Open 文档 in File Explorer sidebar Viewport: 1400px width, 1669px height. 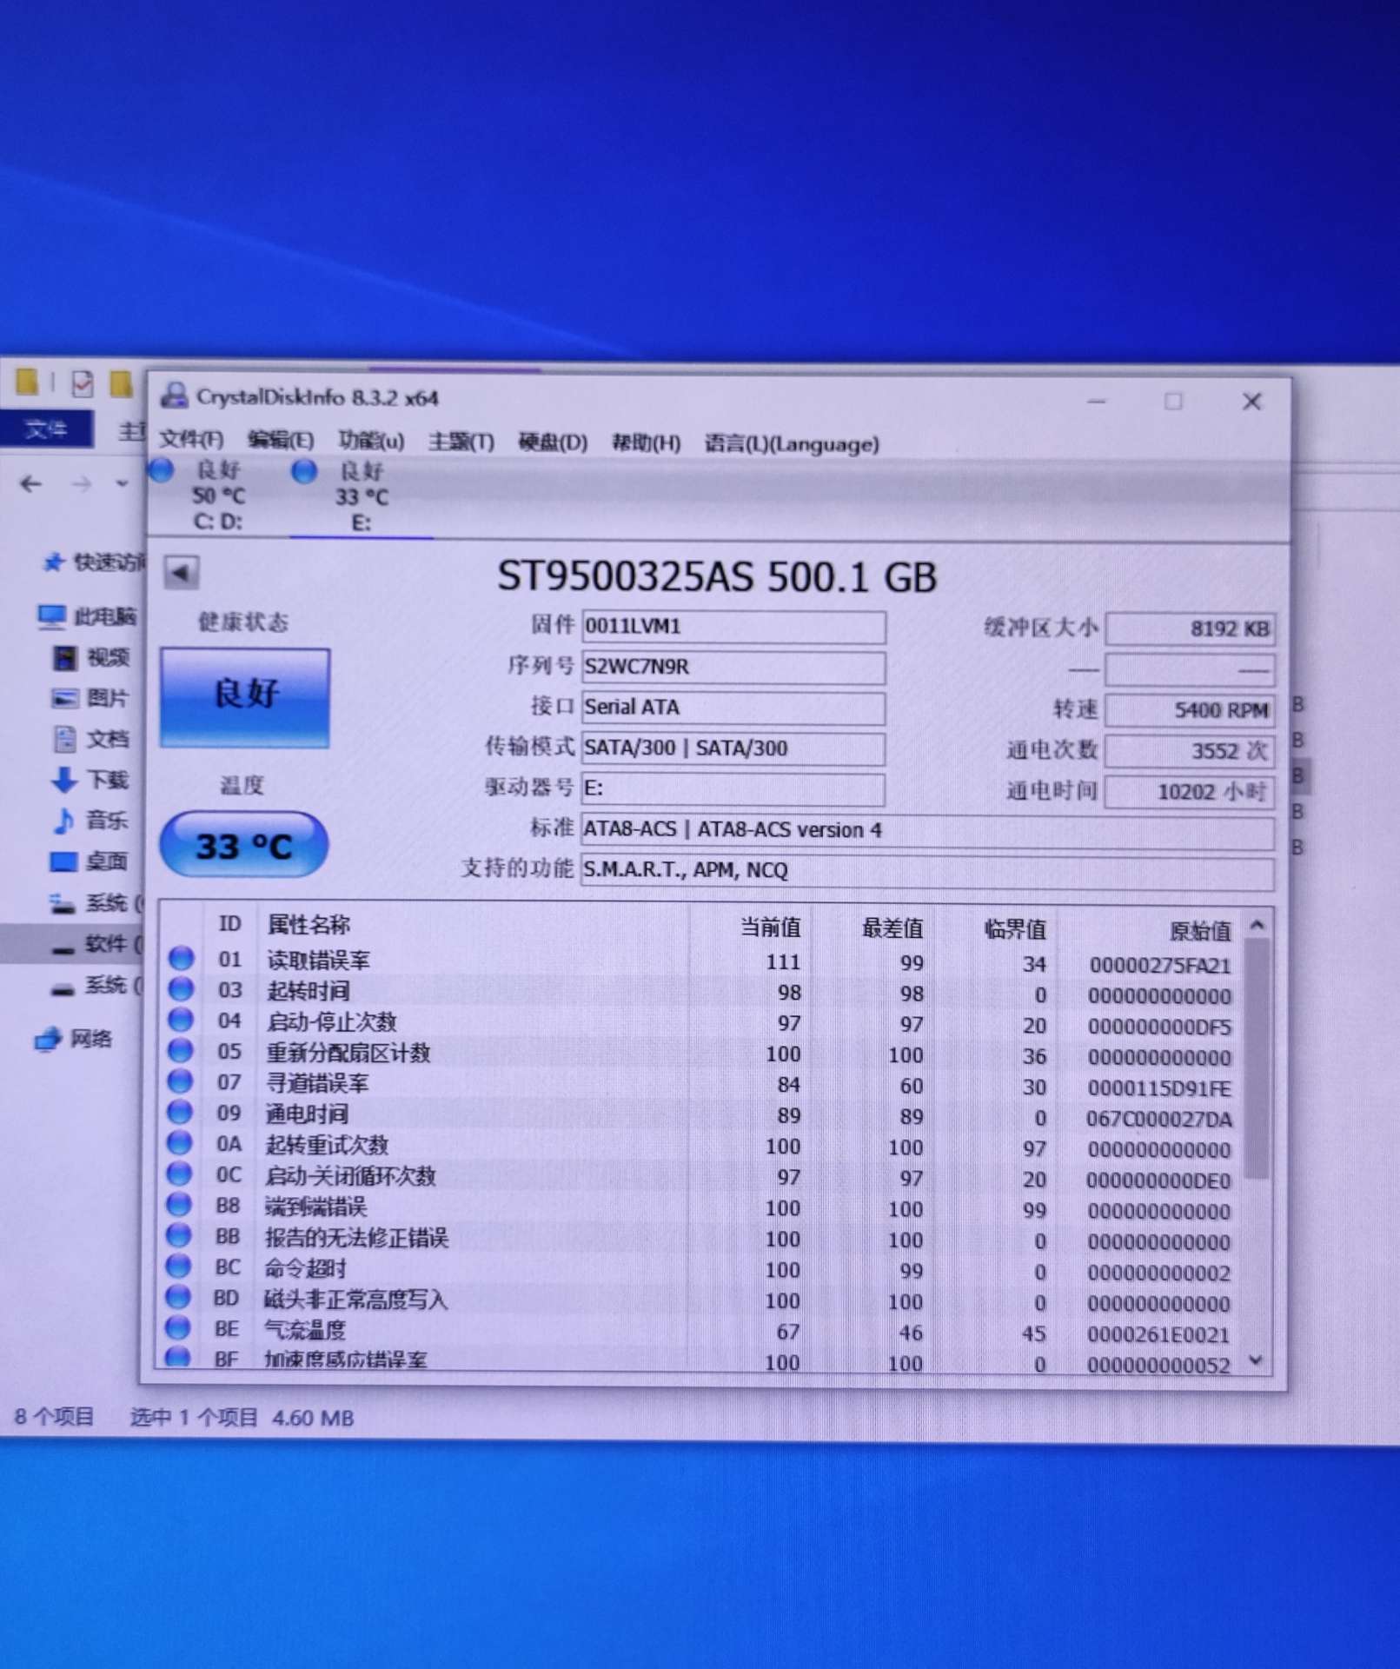(91, 740)
